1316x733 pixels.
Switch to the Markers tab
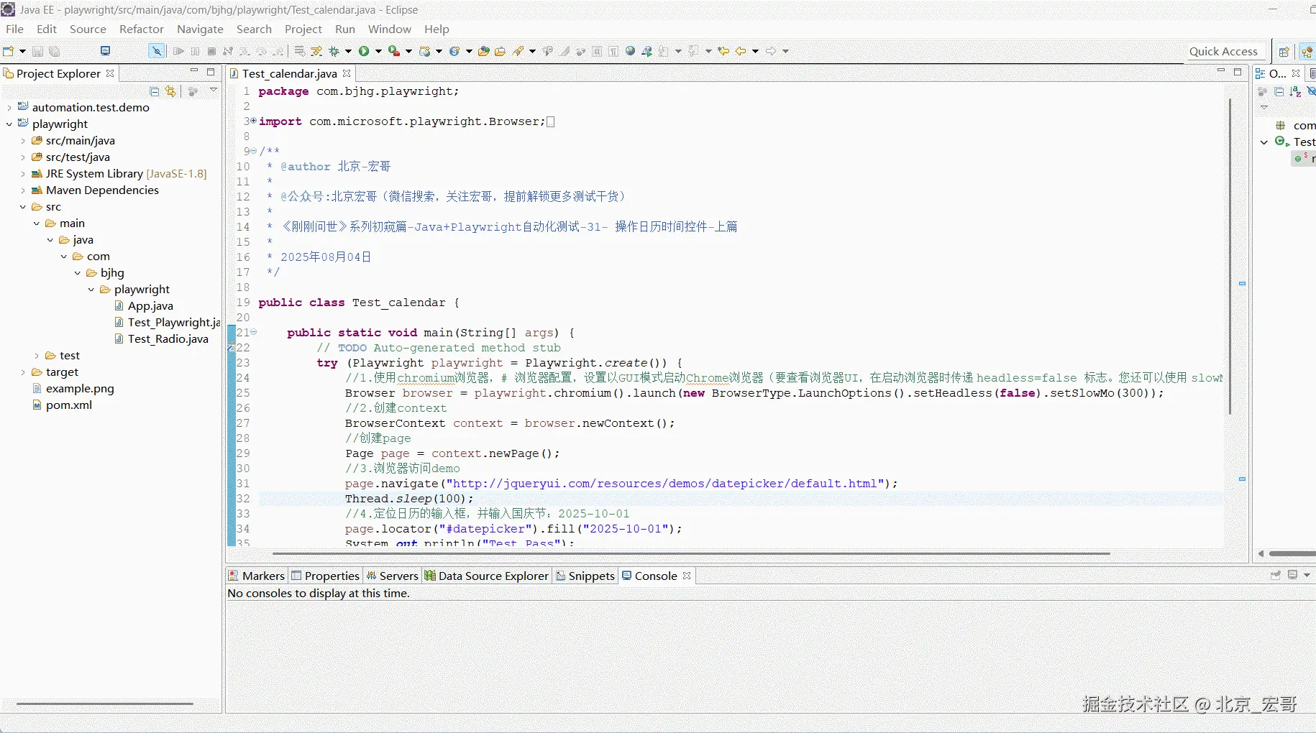pyautogui.click(x=257, y=576)
